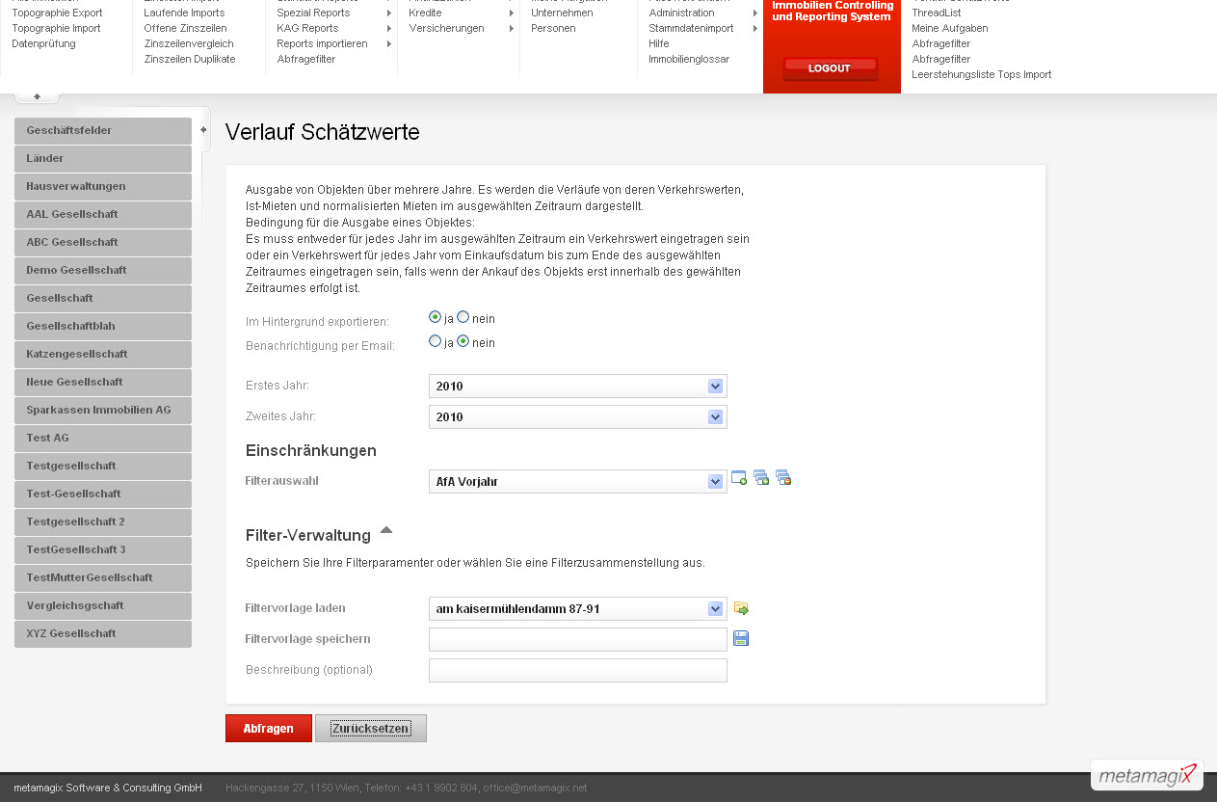Select Testgesellschaft 2 in the sidebar
Viewport: 1217px width, 802px height.
103,521
